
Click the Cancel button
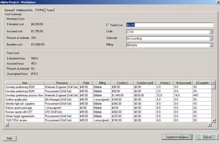207,137
